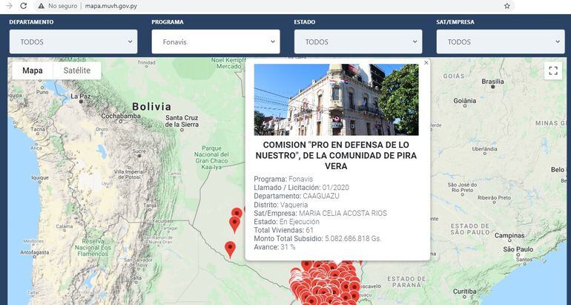Click the Iquique city label
This screenshot has width=571, height=305.
40,178
